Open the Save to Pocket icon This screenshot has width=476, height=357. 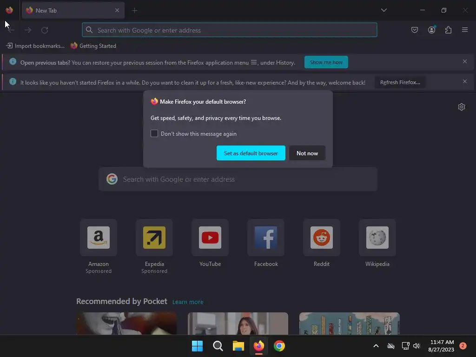pyautogui.click(x=414, y=30)
